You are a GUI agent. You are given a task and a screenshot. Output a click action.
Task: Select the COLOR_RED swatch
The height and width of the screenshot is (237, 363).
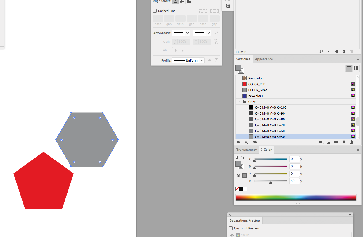click(x=295, y=84)
